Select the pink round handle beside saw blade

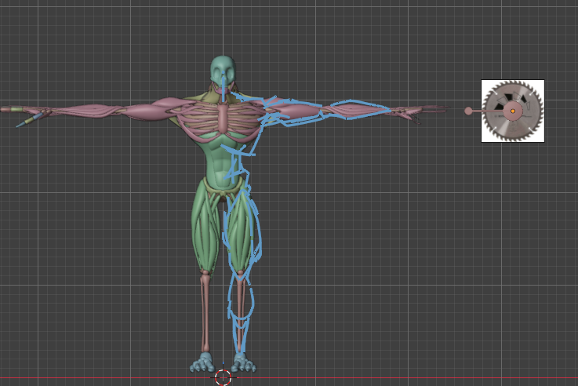[468, 111]
